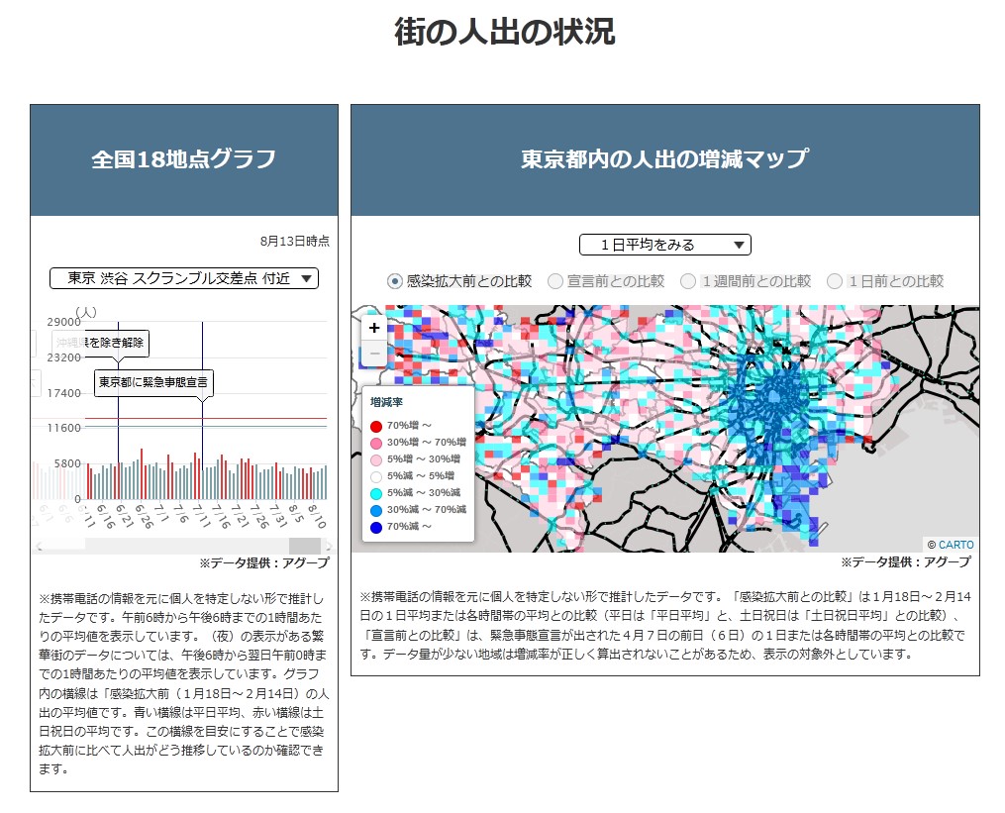Screen dimensions: 1005x813
Task: Click the dark blue 70%減 legend dot
Action: pos(376,527)
